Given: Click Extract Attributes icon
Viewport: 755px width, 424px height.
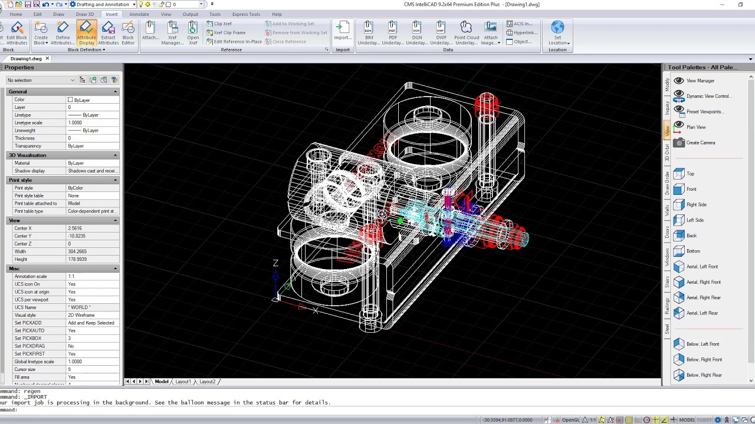Looking at the screenshot, I should coord(108,32).
